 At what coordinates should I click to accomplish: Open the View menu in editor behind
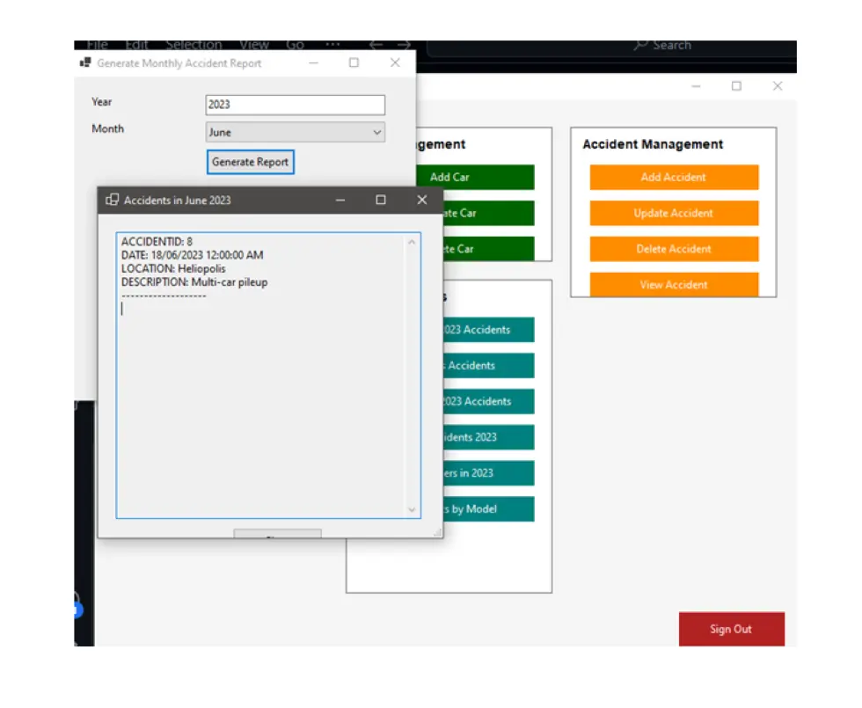[x=254, y=45]
